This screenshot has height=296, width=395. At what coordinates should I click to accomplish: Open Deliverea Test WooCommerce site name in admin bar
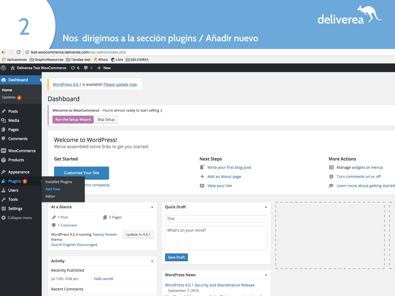[42, 68]
